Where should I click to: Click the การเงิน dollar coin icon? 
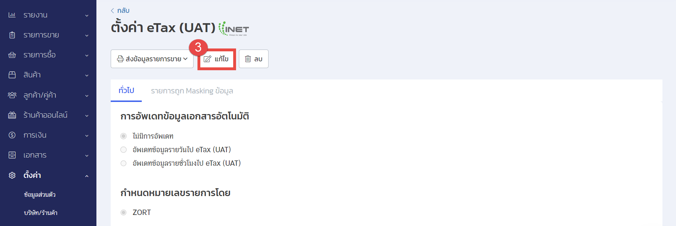click(12, 135)
